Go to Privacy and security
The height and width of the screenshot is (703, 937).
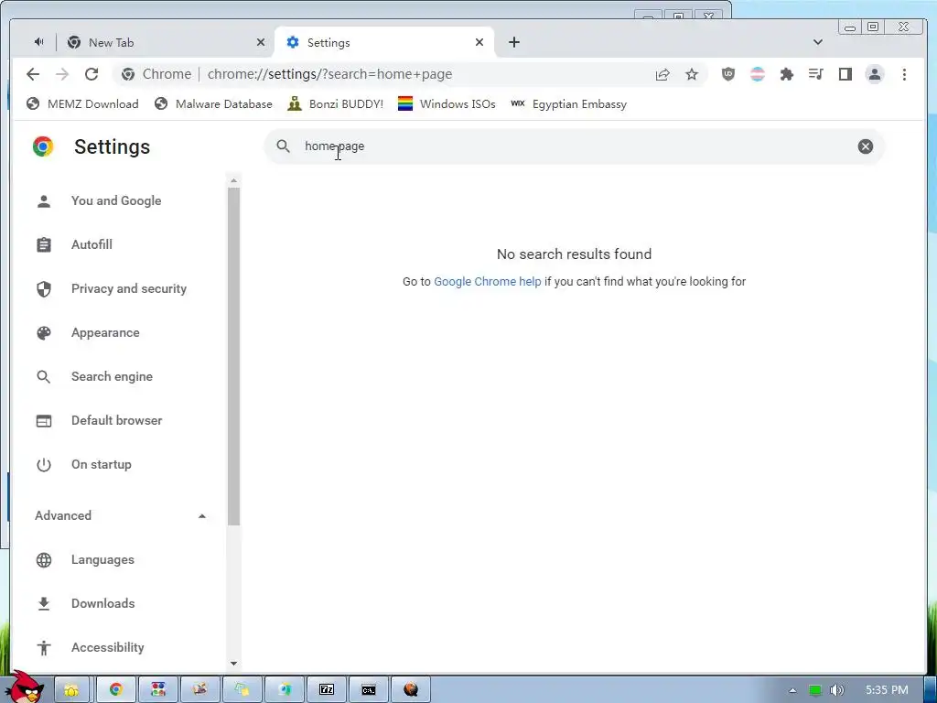(129, 288)
